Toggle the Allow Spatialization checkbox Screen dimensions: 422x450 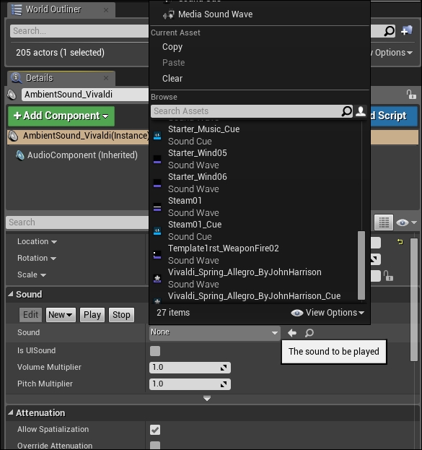pyautogui.click(x=155, y=429)
